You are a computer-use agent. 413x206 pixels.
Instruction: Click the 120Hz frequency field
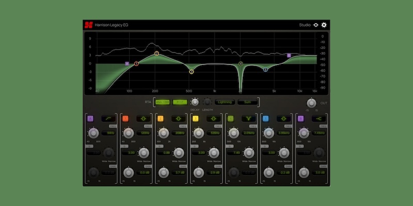(144, 133)
